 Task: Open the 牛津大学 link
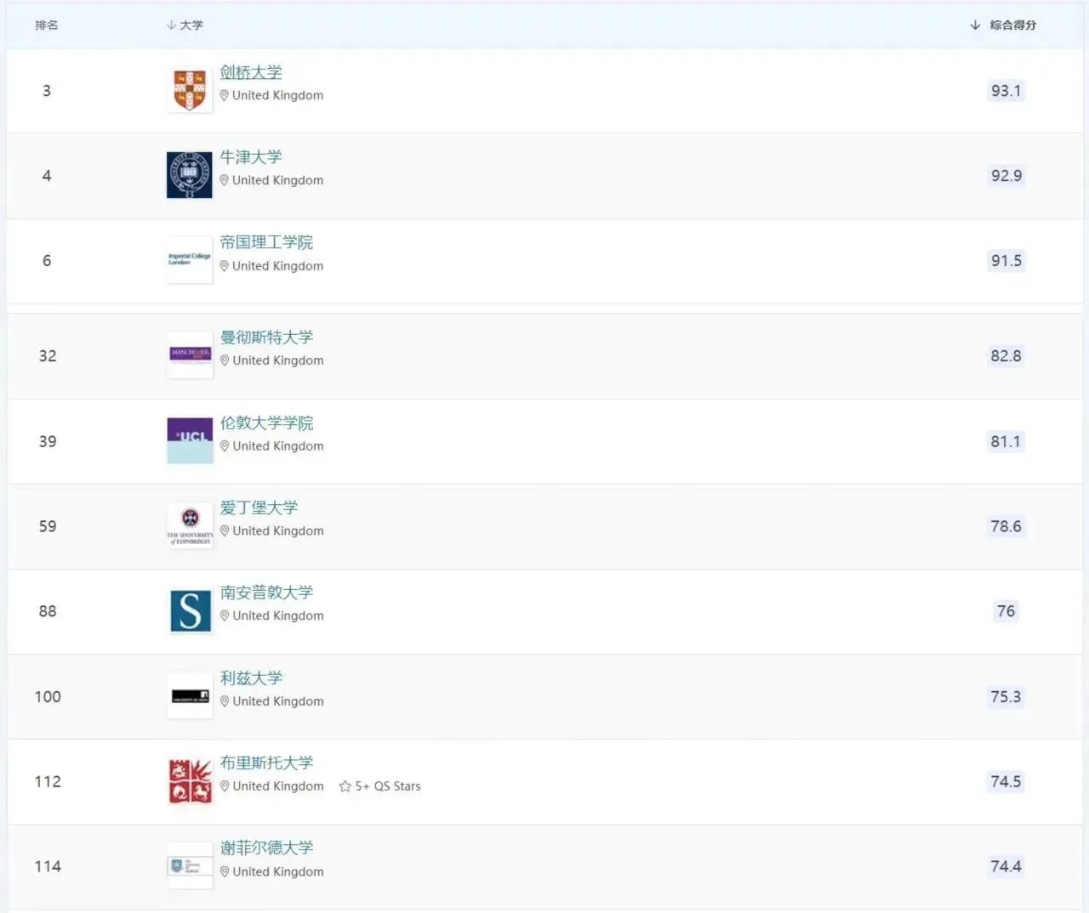point(251,157)
